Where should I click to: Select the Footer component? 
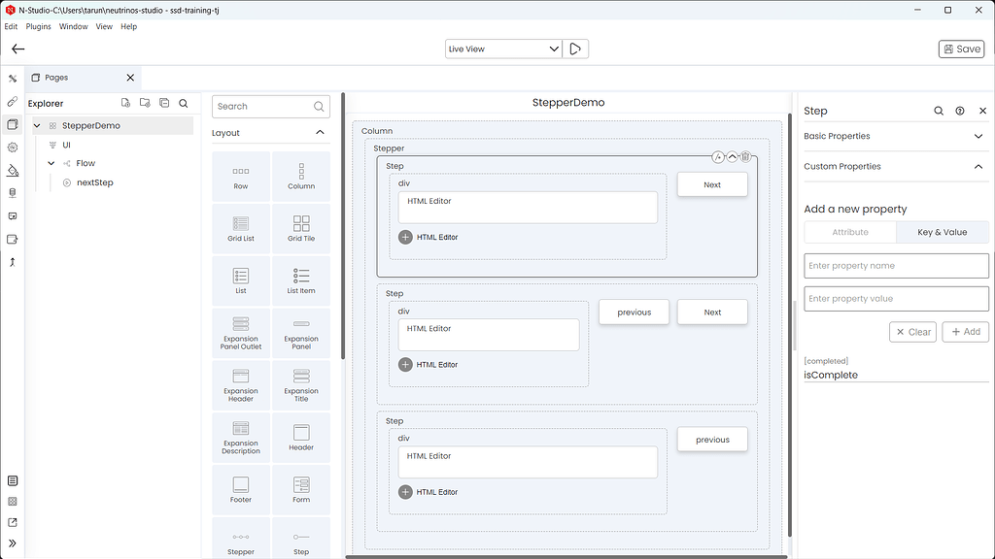pyautogui.click(x=241, y=490)
